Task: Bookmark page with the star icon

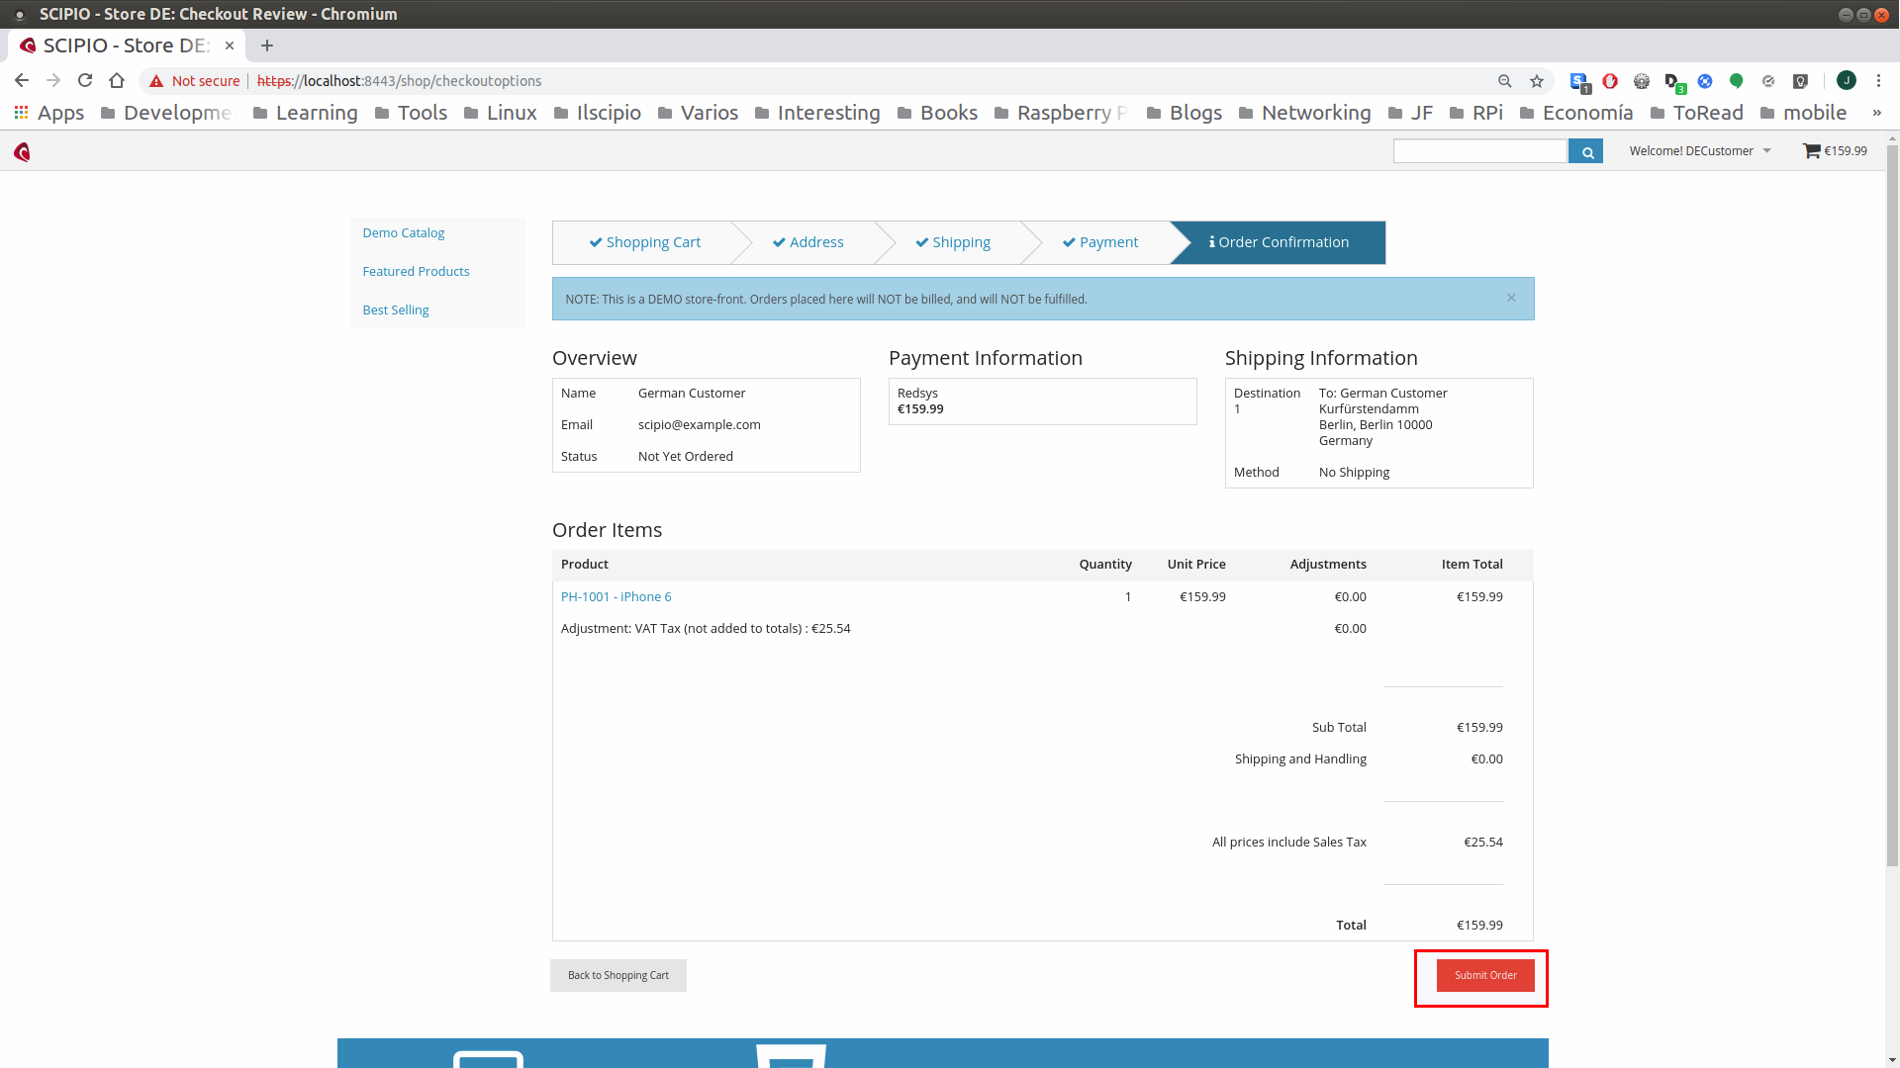Action: pos(1536,81)
